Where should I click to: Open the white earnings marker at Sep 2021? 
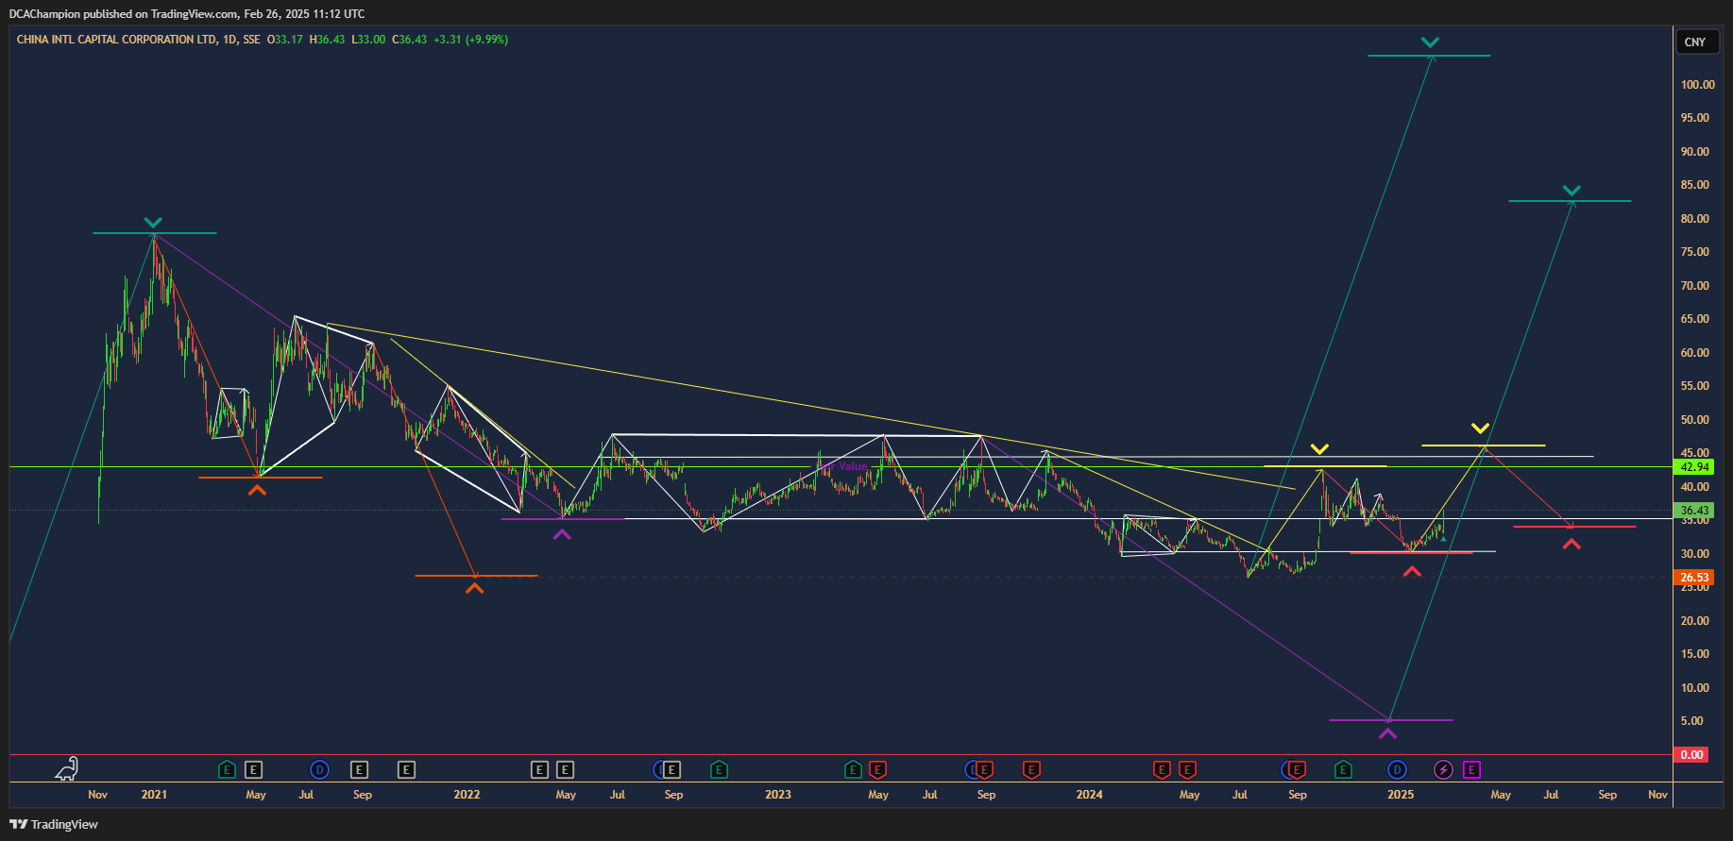tap(359, 770)
